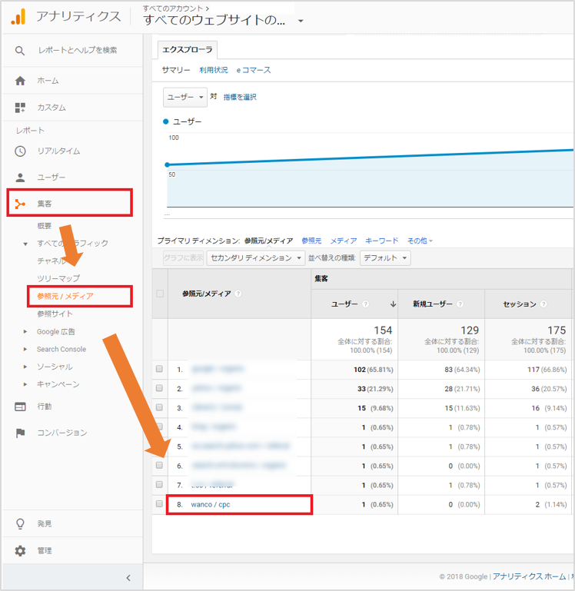Select the エクスプローラ tab
575x591 pixels.
[187, 50]
